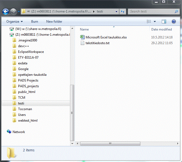Click the folder icon in the address bar
This screenshot has width=182, height=162.
click(24, 11)
